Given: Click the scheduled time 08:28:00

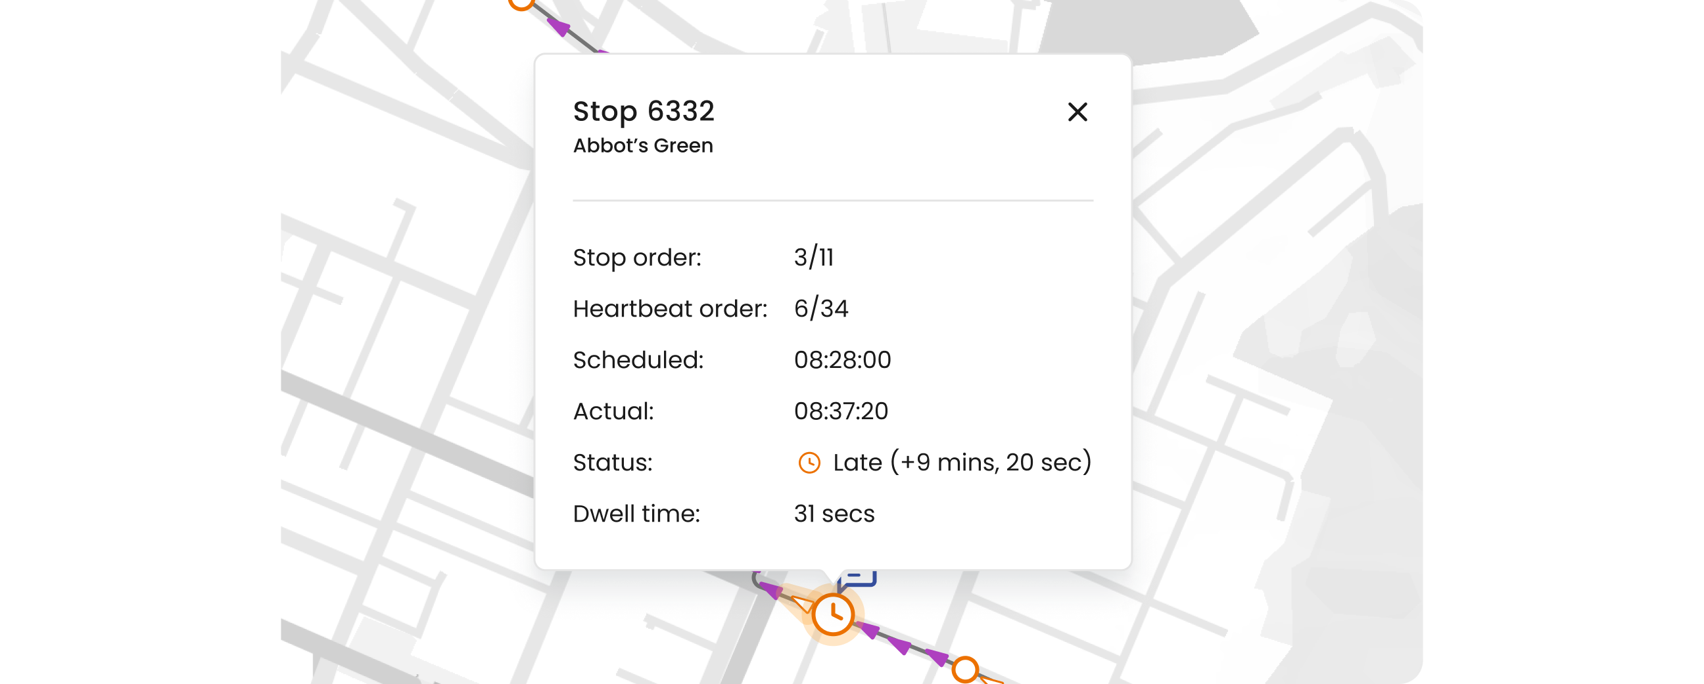Looking at the screenshot, I should pyautogui.click(x=842, y=360).
